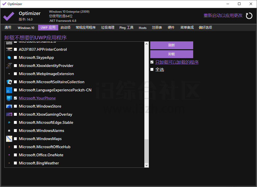Screen dimensions: 257x187
Task: Check the Microsoft.MicrosoftOfficeHub checkbox
Action: (x=16, y=147)
